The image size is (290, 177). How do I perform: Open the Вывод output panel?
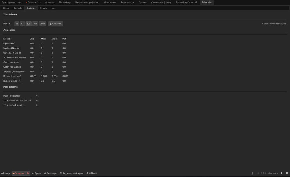click(6, 173)
